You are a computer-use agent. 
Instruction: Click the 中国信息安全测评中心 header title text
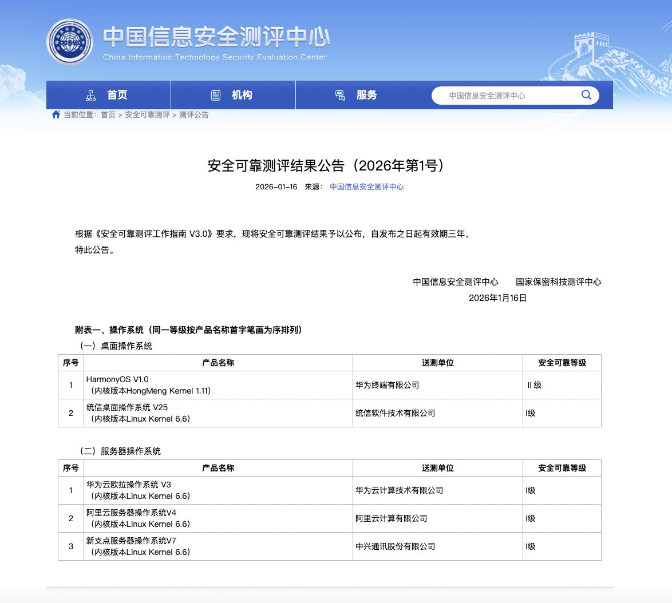click(x=216, y=37)
